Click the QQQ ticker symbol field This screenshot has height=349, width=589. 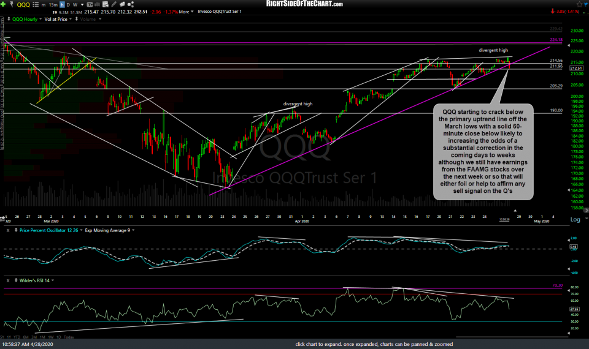tap(23, 4)
